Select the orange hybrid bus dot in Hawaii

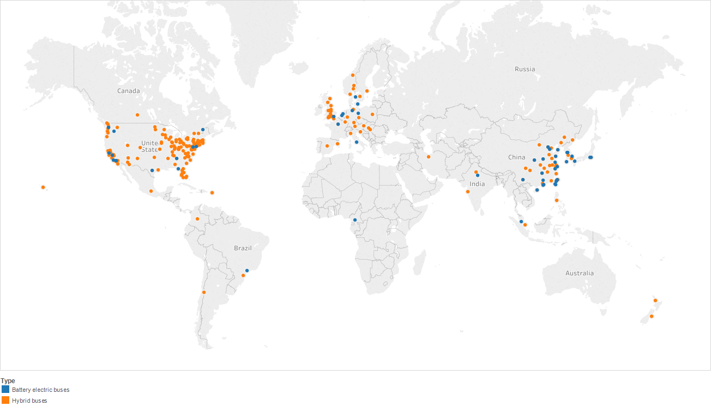click(x=43, y=187)
